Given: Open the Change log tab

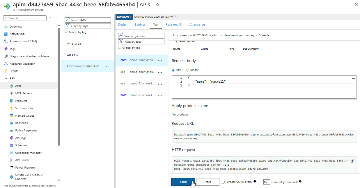Looking at the screenshot, I should (197, 25).
